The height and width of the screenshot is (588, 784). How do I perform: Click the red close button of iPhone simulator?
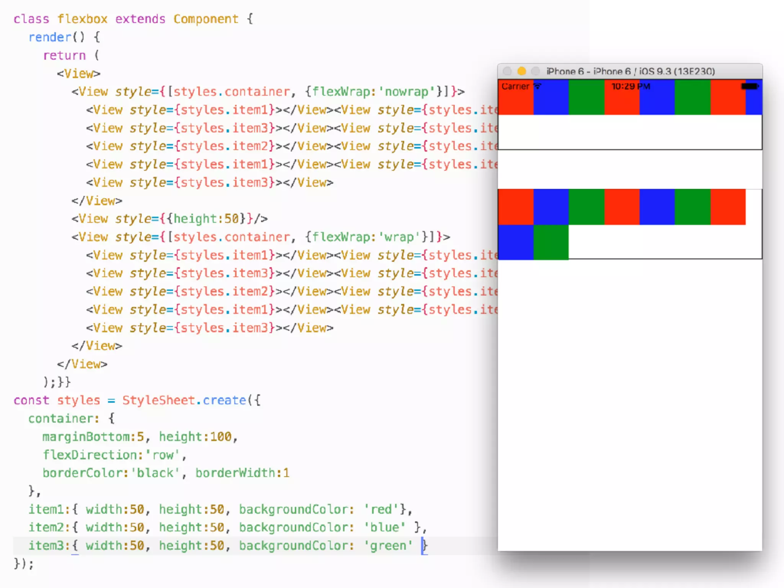pos(507,71)
